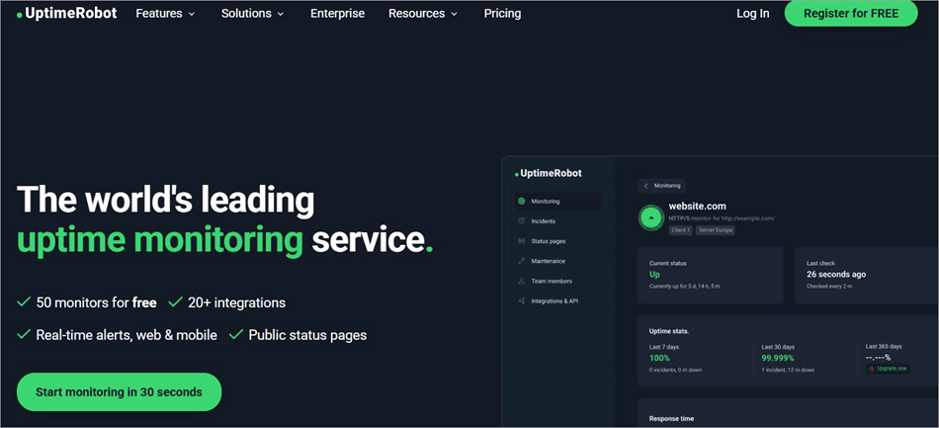Screen dimensions: 939x428
Task: Click the Status pages broadcast icon
Action: tap(521, 241)
